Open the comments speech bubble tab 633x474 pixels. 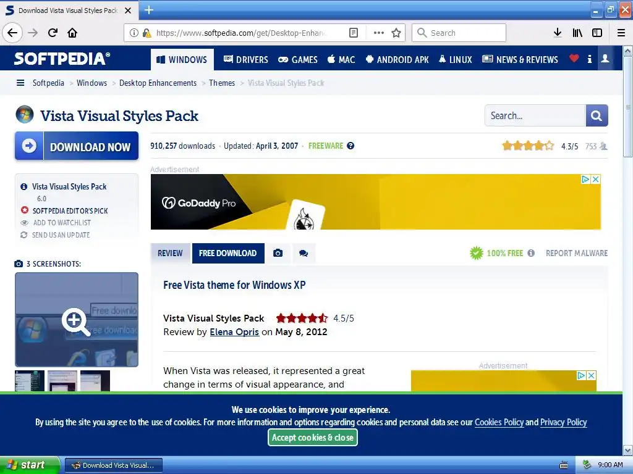(304, 253)
